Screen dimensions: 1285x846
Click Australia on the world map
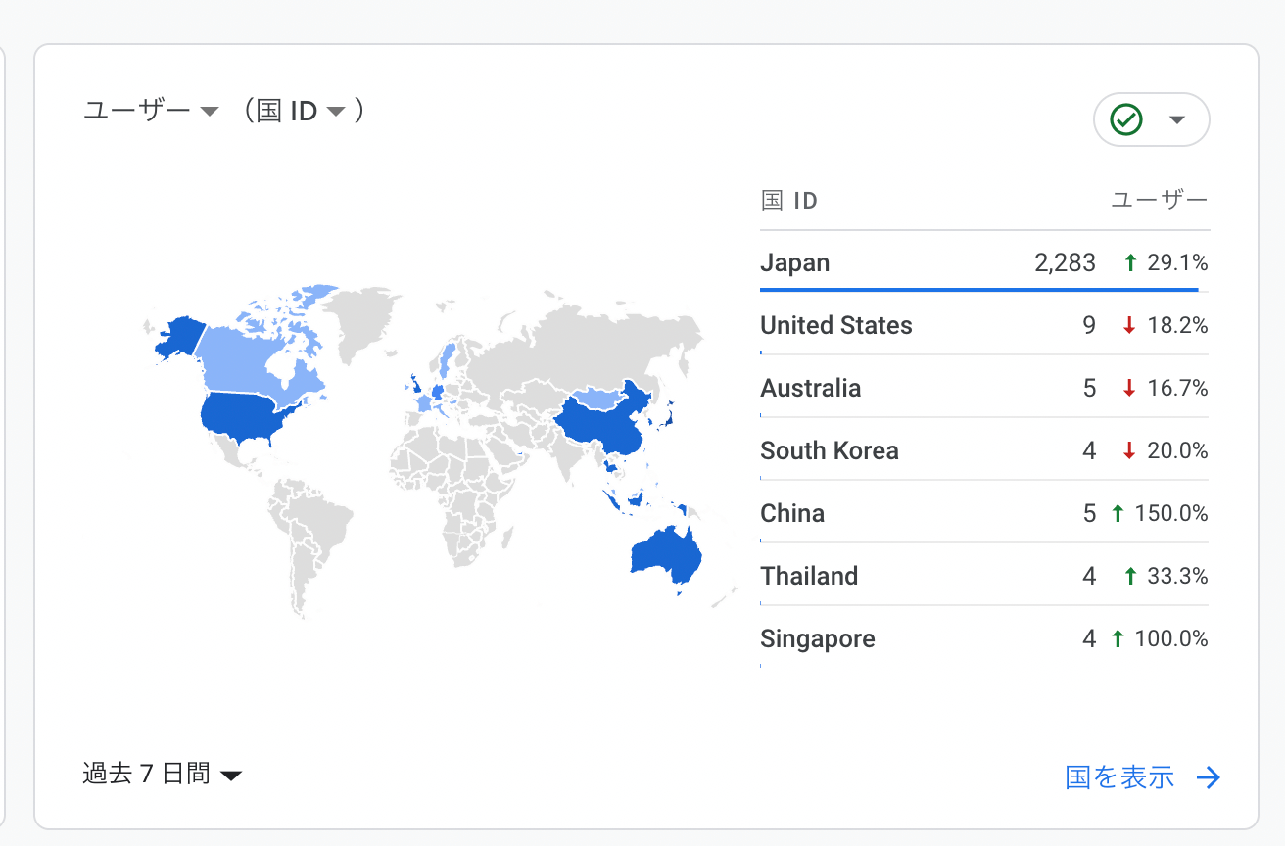tap(666, 554)
